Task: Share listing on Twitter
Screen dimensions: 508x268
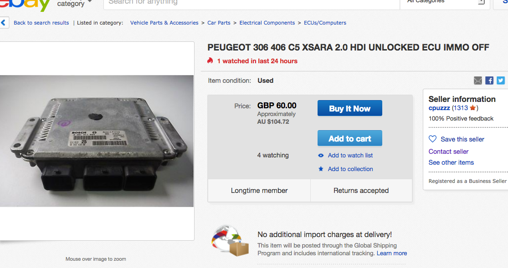Action: (501, 81)
